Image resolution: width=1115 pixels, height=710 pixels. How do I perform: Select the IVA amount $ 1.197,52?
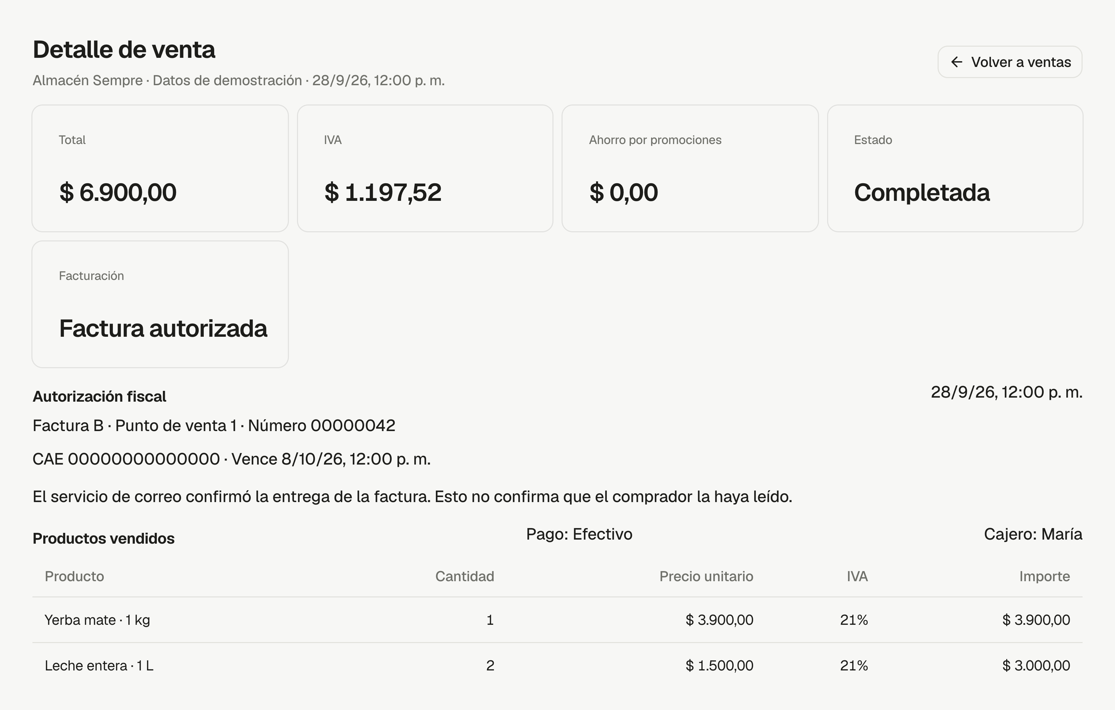(x=382, y=192)
